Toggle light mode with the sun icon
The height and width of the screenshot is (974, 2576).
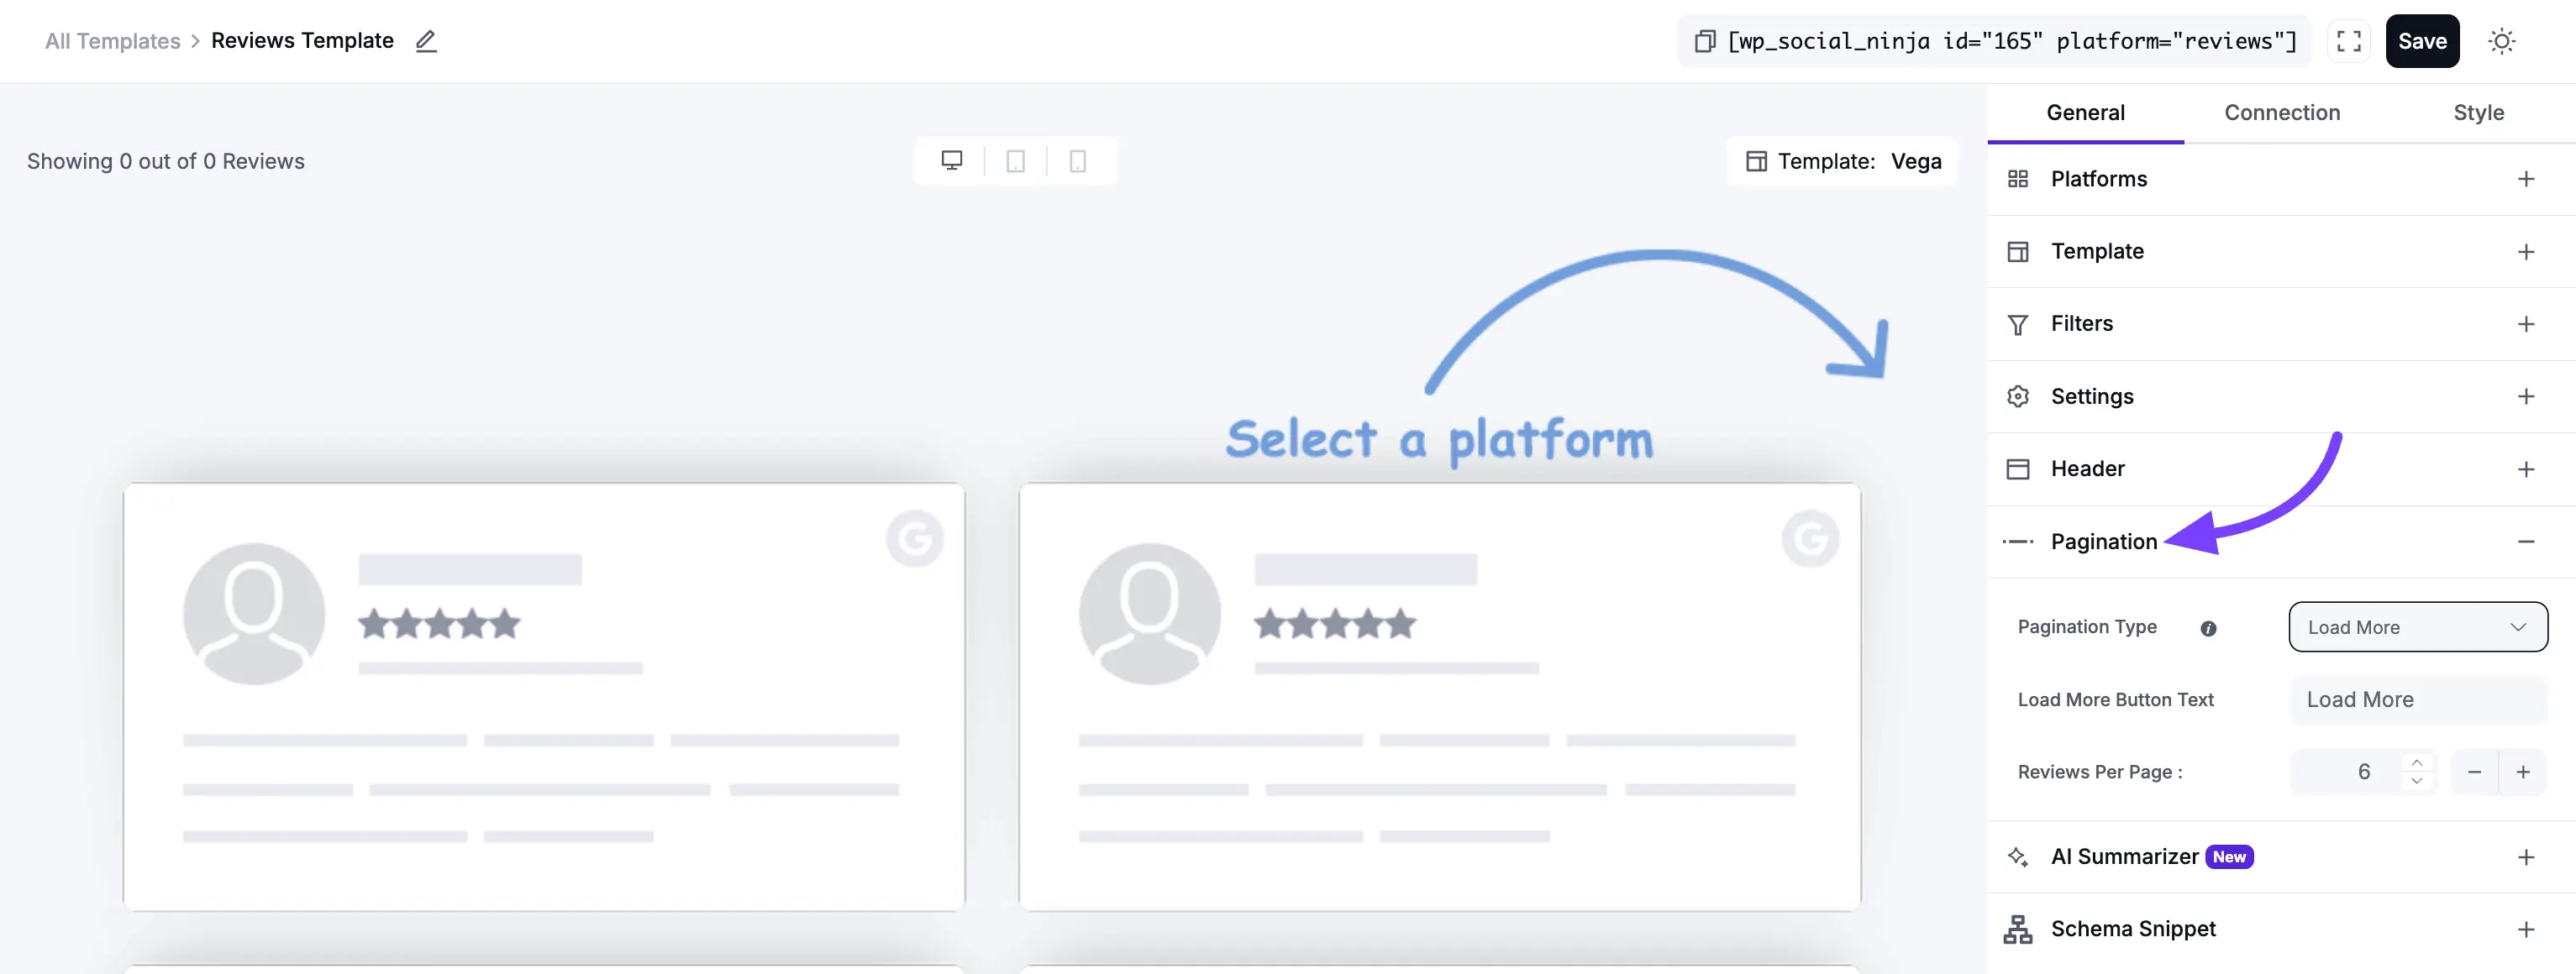click(2502, 41)
